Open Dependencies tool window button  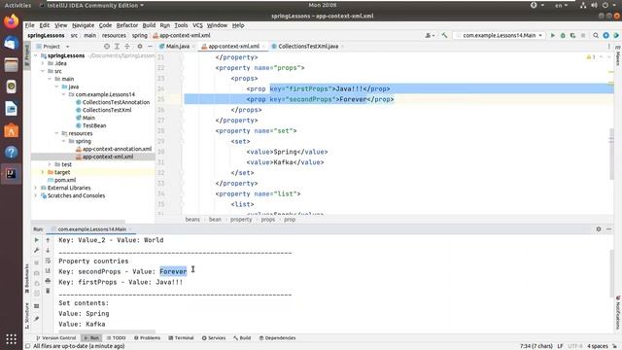(x=277, y=338)
